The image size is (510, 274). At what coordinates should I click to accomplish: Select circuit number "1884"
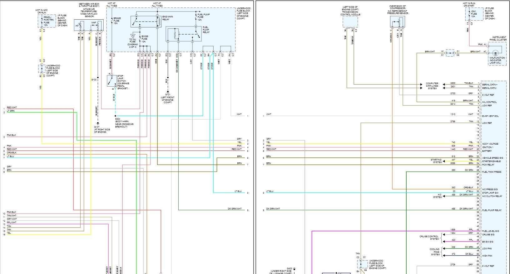(x=453, y=233)
